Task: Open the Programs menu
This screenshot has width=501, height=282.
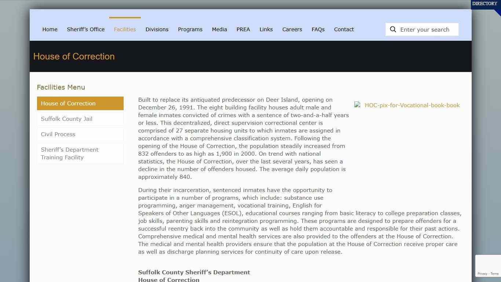Action: [190, 29]
